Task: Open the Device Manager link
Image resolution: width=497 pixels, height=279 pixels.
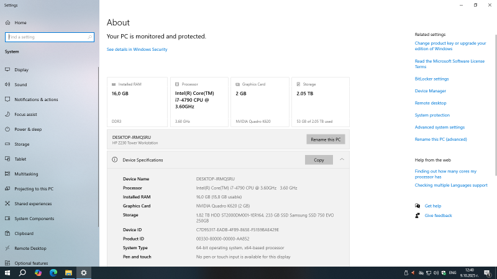Action: (430, 91)
